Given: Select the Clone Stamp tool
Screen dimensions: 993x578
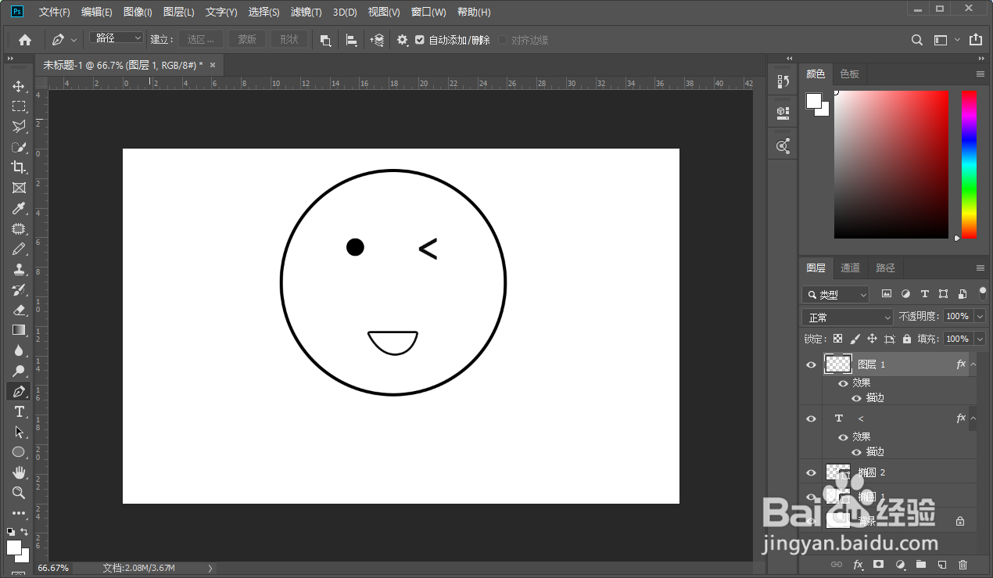Looking at the screenshot, I should [19, 269].
